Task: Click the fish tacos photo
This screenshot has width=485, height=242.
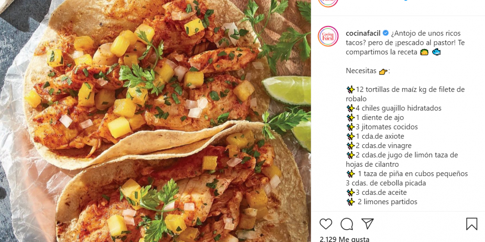Action: 155,121
